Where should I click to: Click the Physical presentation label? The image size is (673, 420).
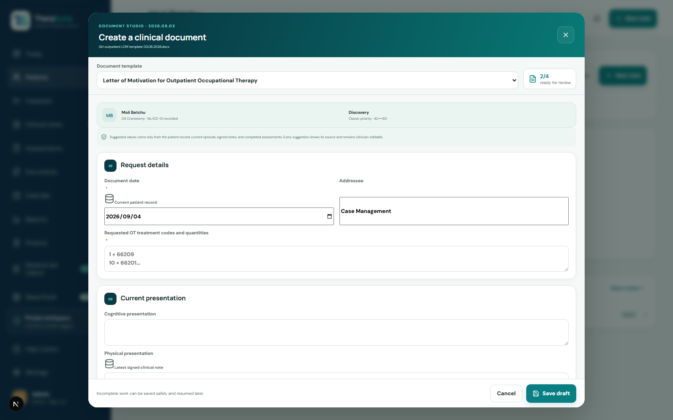click(x=129, y=353)
